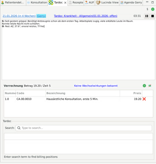The width and height of the screenshot is (156, 164).
Task: Click the magnifier icon in search field
Action: (x=19, y=128)
